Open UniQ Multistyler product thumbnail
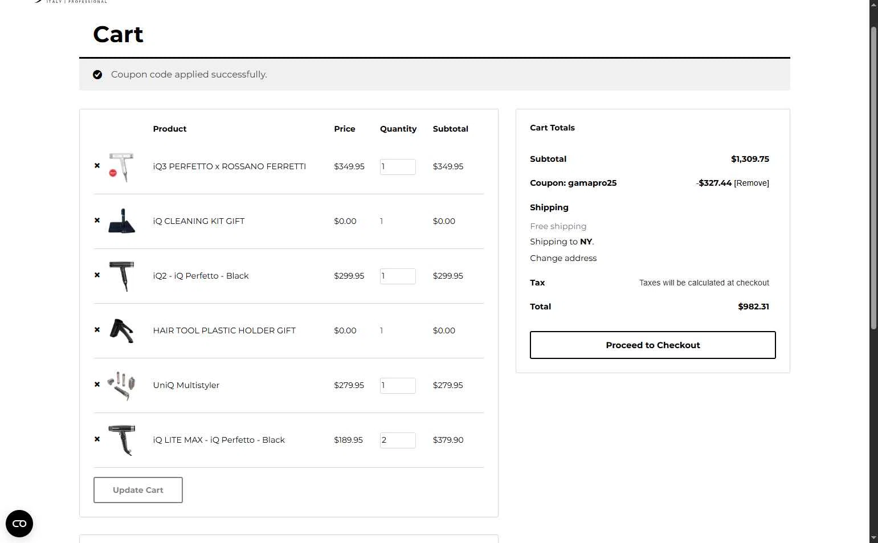Viewport: 878px width, 543px height. (x=121, y=386)
